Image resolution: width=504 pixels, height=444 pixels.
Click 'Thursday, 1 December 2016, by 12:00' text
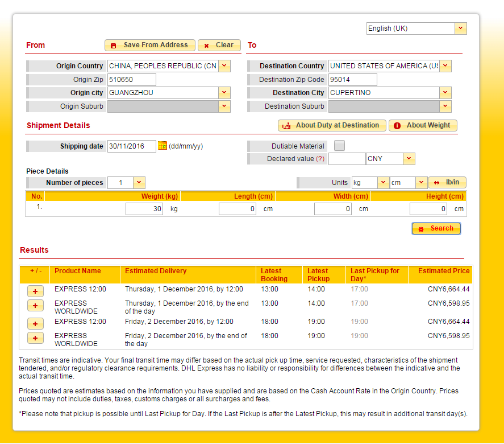(x=184, y=289)
